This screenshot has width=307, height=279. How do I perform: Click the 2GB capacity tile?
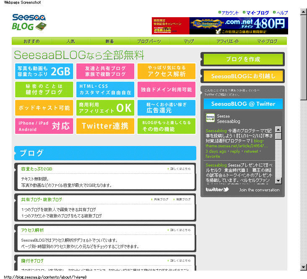pos(44,71)
